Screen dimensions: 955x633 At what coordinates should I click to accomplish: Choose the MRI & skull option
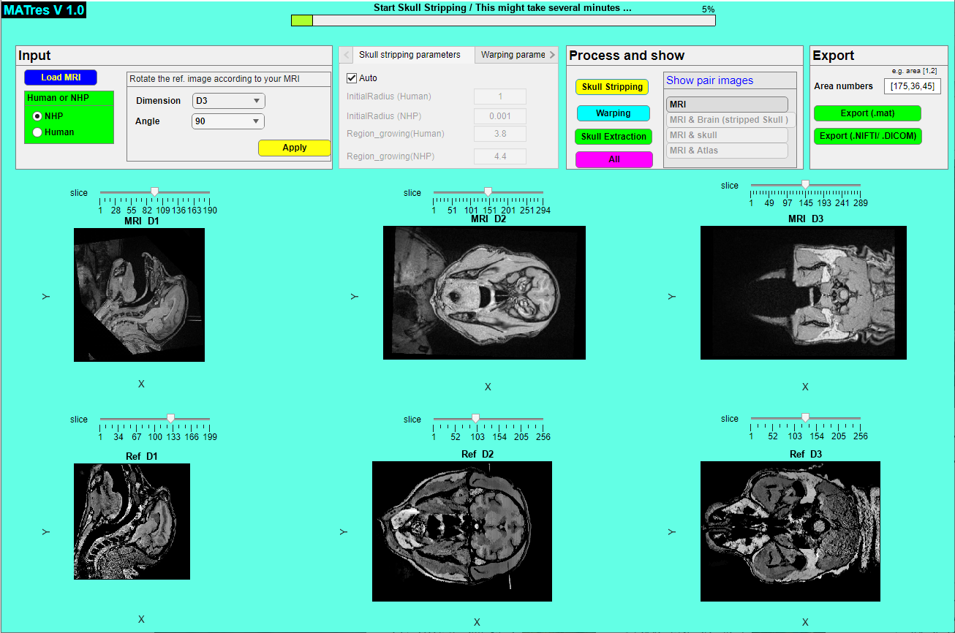click(x=727, y=135)
